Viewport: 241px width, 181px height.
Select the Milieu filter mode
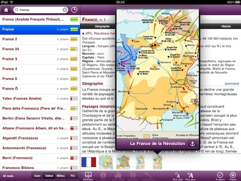61,176
